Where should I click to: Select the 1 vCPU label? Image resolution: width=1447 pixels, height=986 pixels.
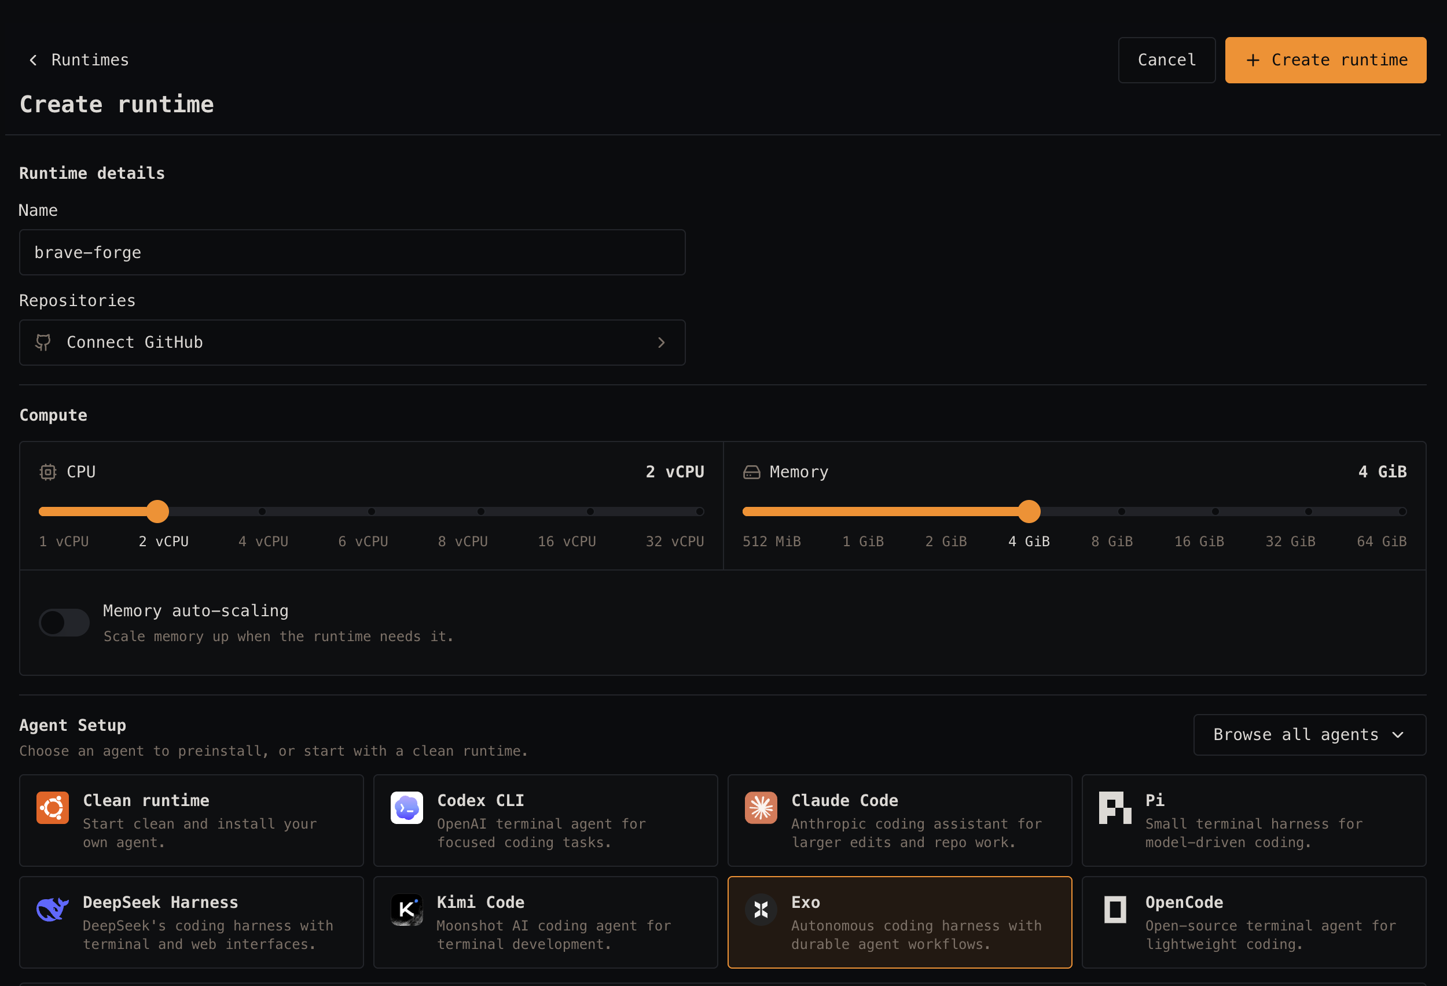tap(64, 541)
